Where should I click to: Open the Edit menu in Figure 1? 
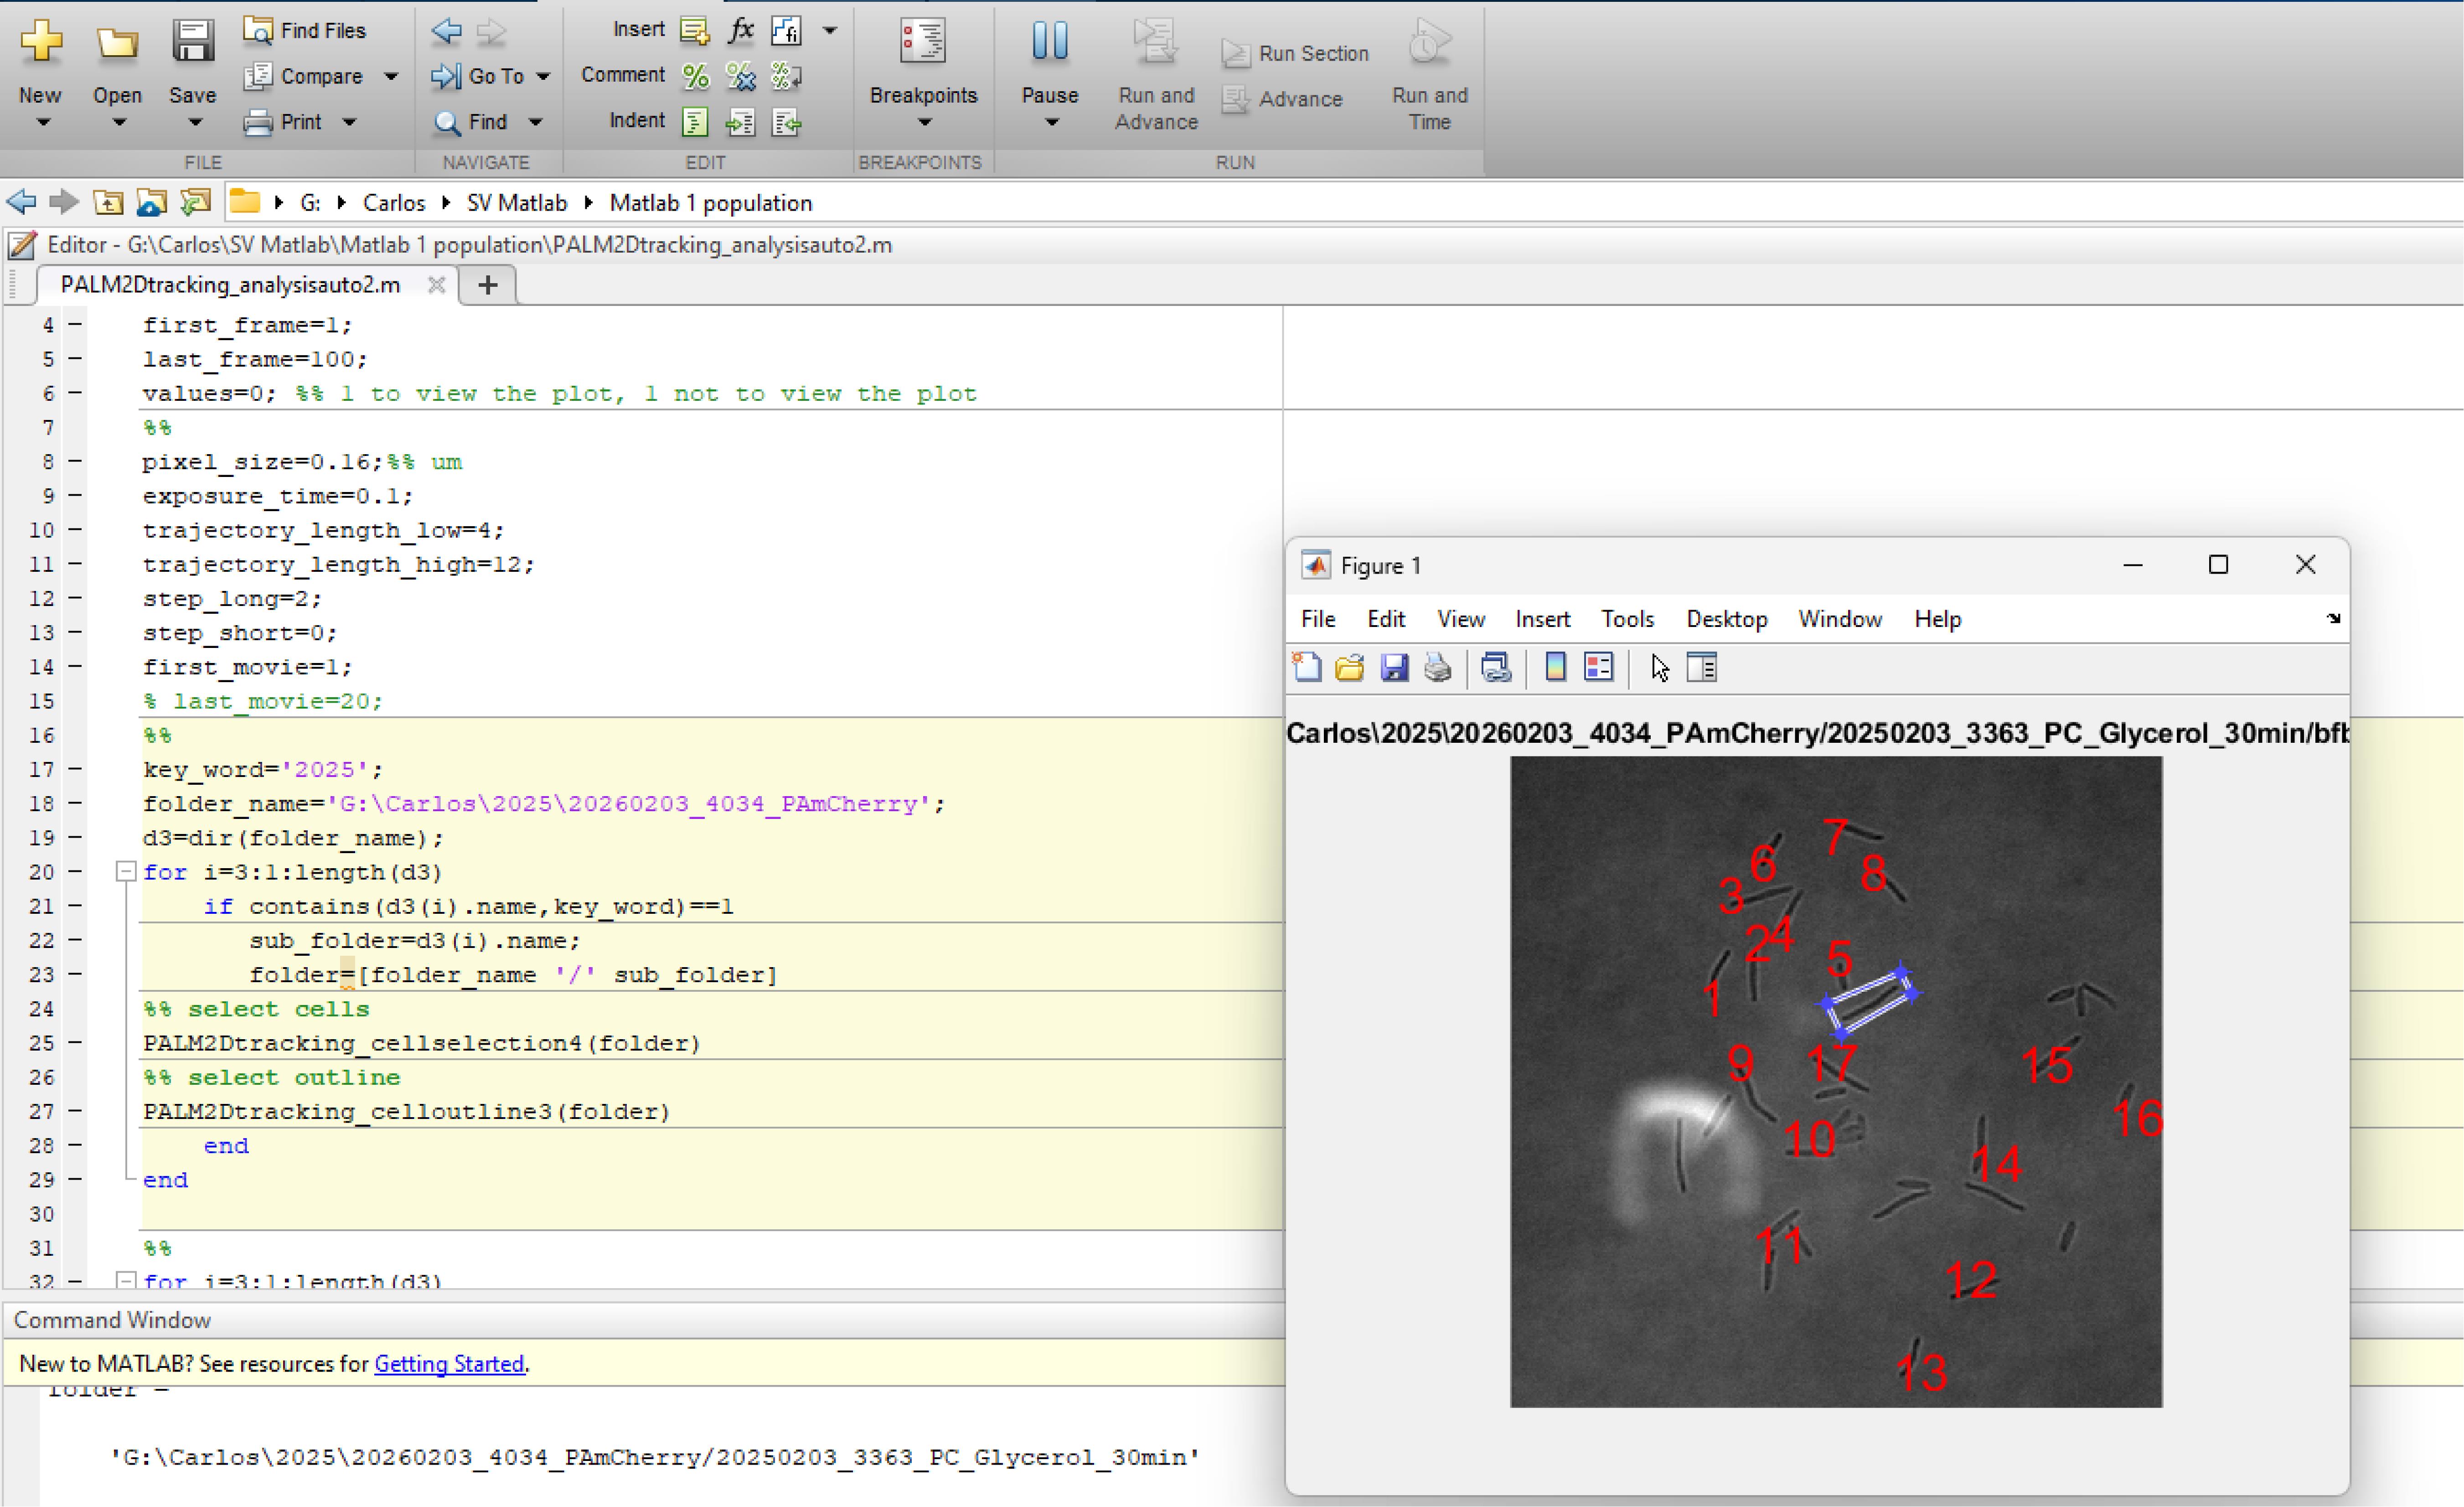coord(1386,619)
